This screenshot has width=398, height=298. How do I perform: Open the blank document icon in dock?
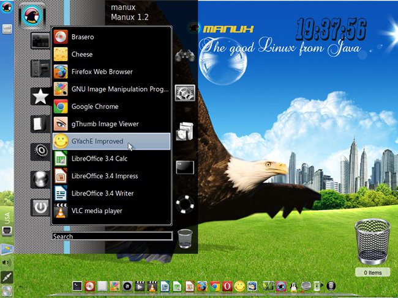click(102, 286)
